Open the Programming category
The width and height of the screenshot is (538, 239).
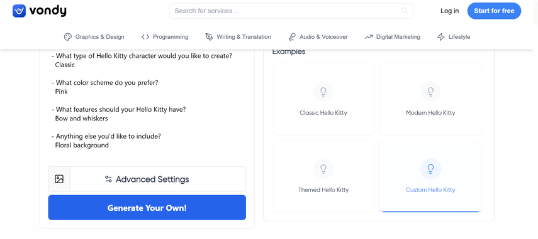(165, 37)
